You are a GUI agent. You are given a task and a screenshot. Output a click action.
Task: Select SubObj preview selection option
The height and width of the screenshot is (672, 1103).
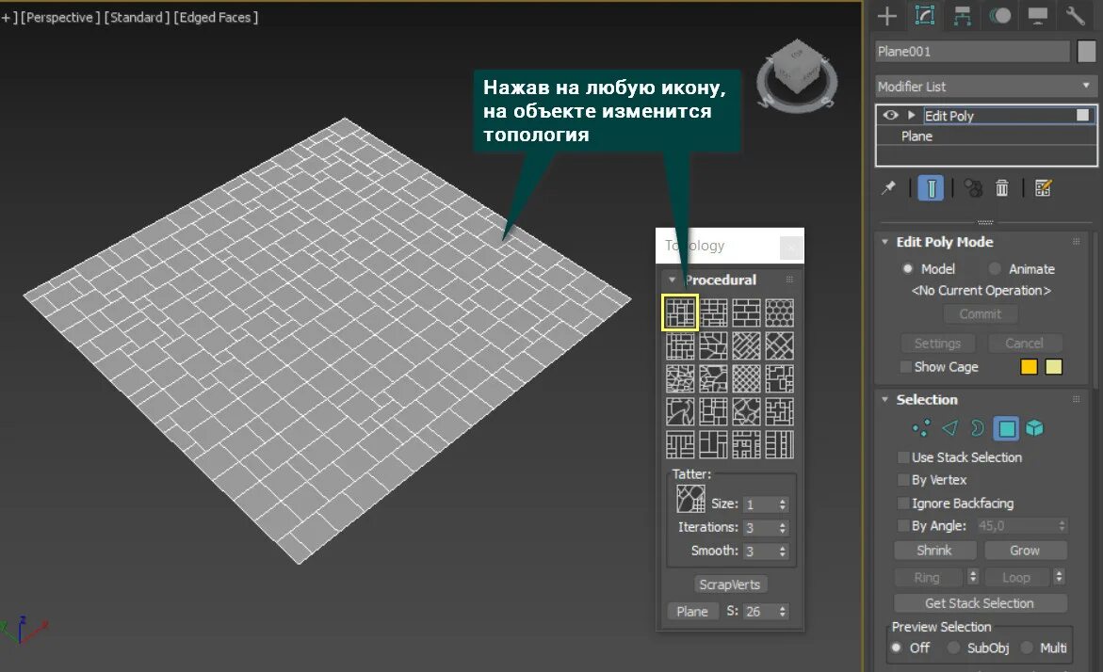(x=953, y=648)
